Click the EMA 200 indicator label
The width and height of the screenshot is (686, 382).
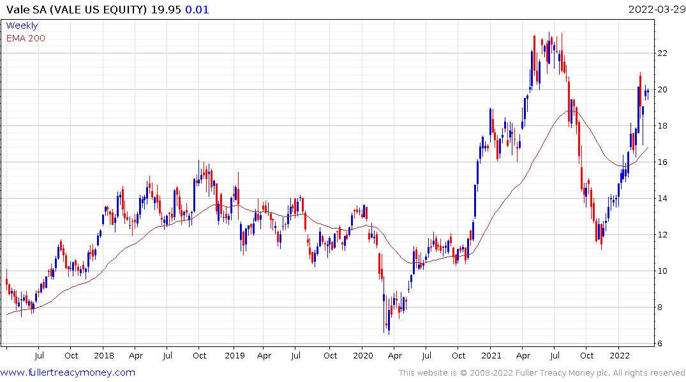[26, 38]
